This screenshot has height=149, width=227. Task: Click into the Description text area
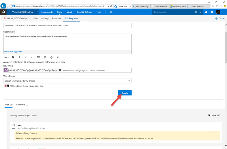[68, 42]
